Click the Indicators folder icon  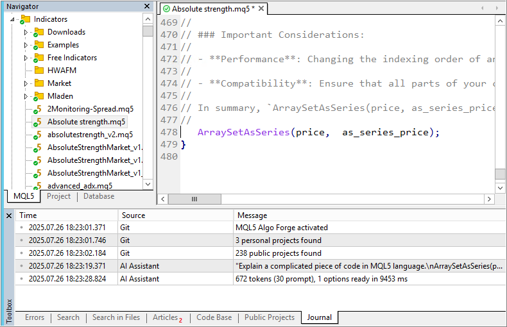tap(25, 19)
